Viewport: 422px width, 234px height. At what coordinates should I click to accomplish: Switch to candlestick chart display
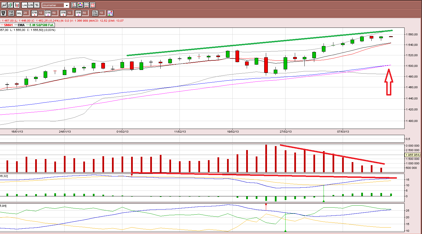point(17,5)
